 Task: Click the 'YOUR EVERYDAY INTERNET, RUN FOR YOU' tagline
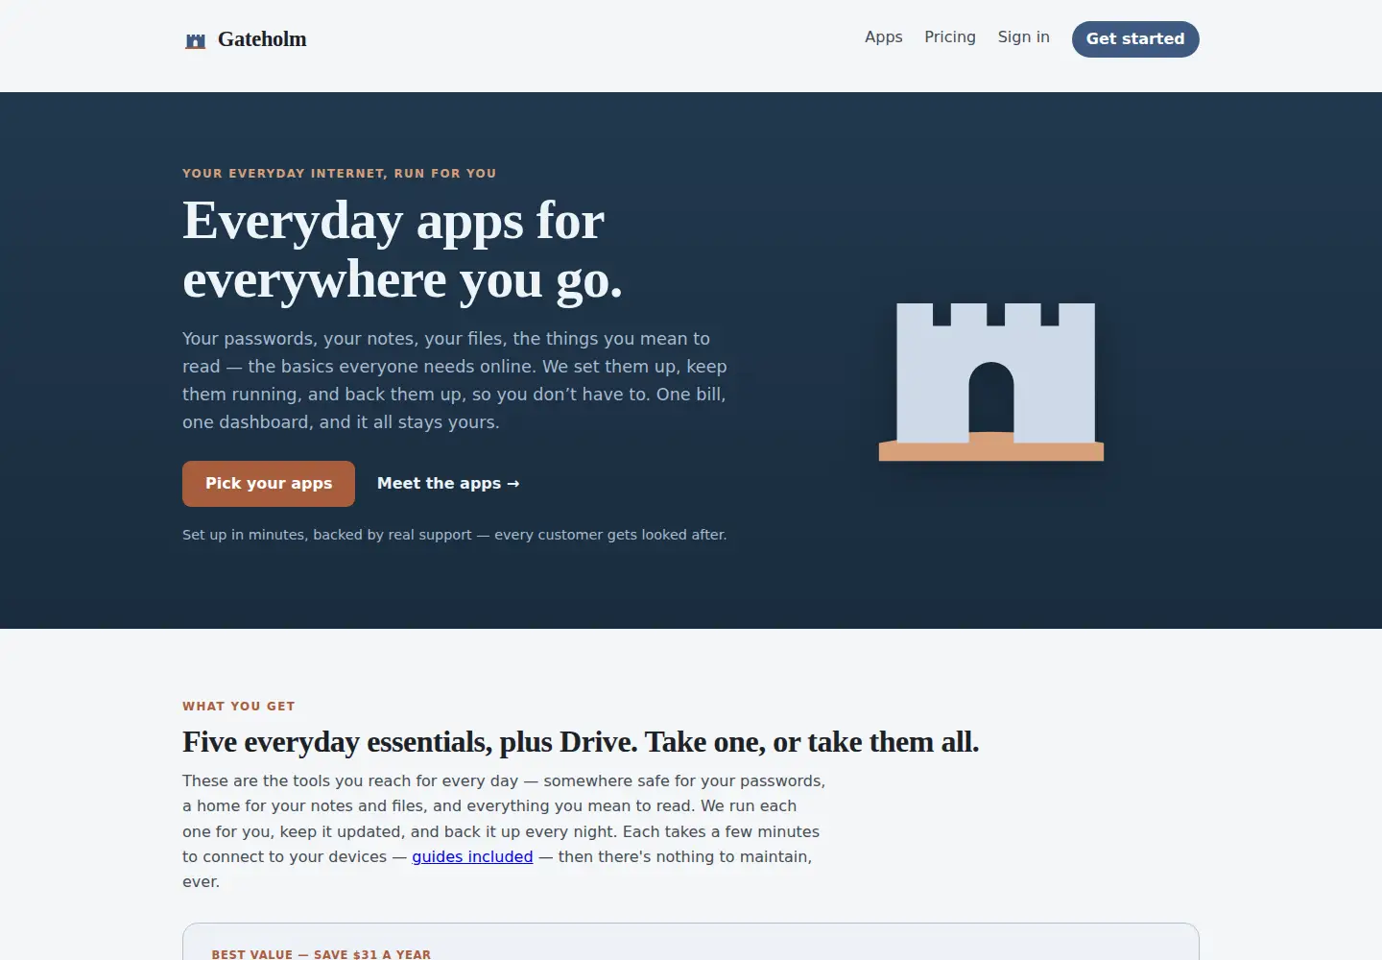340,174
